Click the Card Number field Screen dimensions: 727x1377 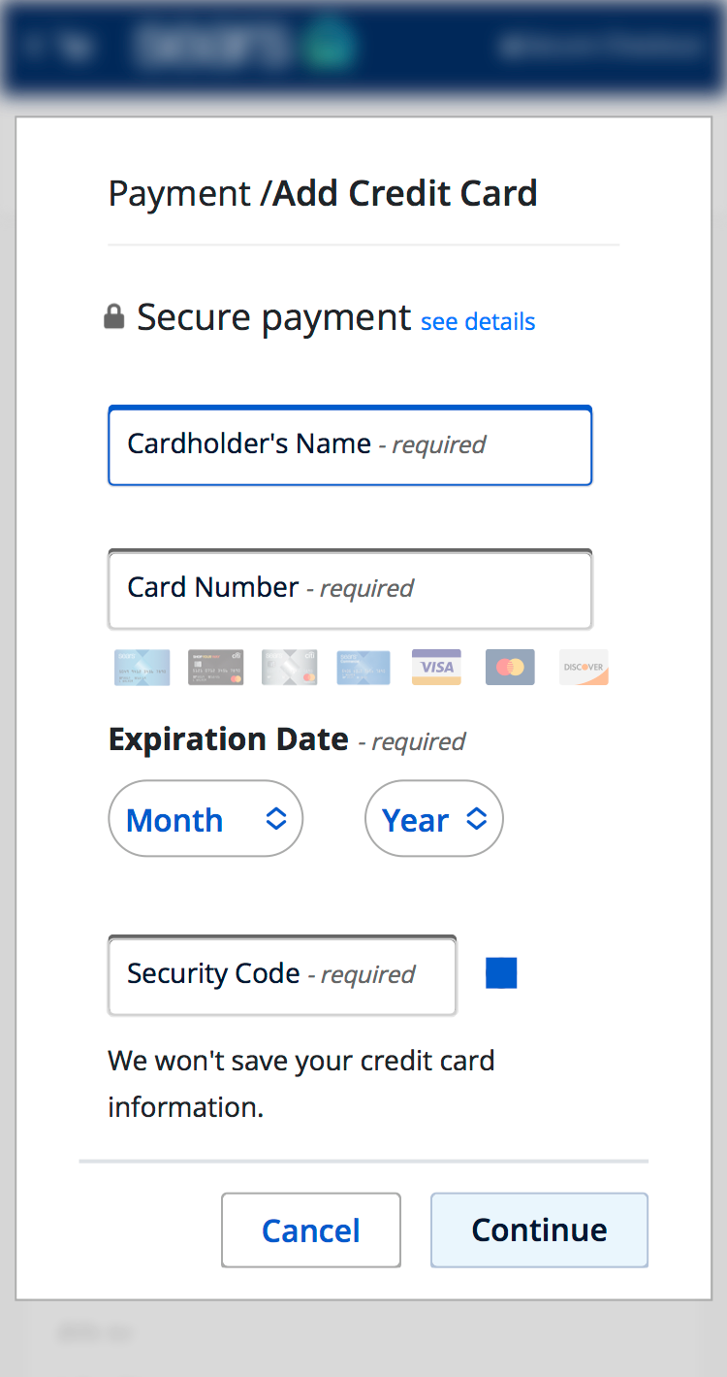[350, 588]
